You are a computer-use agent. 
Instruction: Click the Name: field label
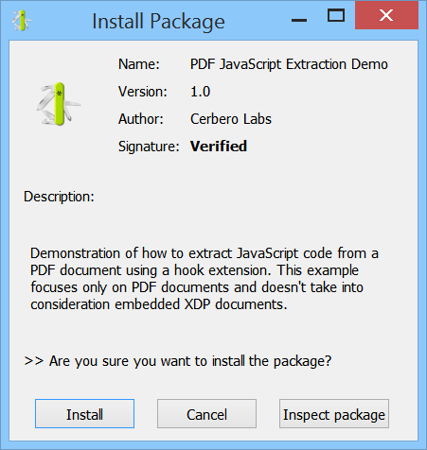pos(139,64)
